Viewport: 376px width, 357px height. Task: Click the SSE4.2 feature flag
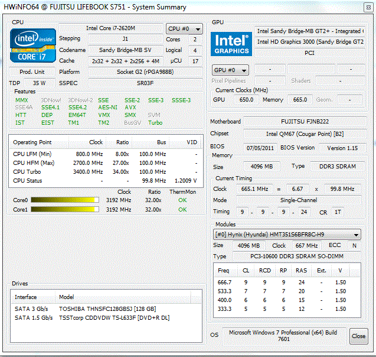click(78, 108)
